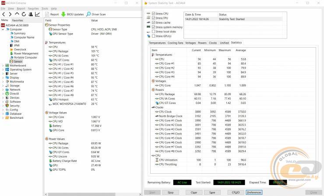
Task: Select the Summary tree item
Action: coord(20,33)
